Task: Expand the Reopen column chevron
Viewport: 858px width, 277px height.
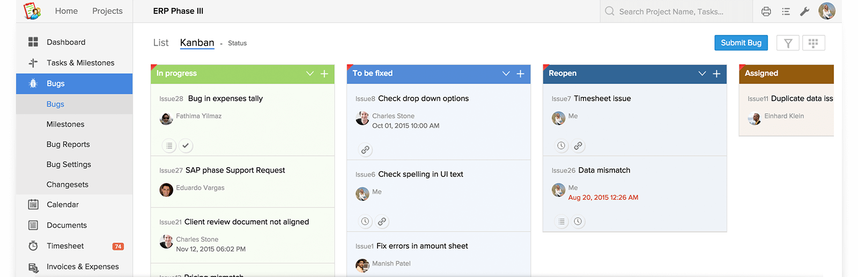Action: pos(702,74)
